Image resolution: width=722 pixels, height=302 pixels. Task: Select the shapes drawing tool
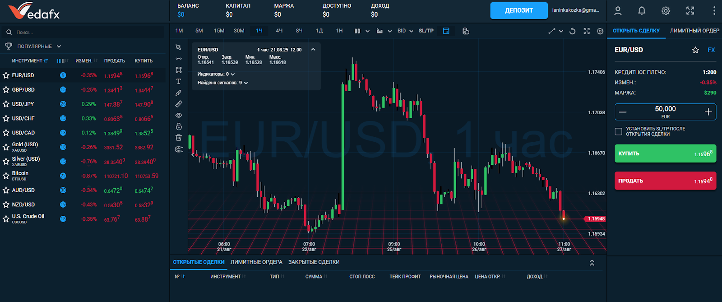[179, 70]
